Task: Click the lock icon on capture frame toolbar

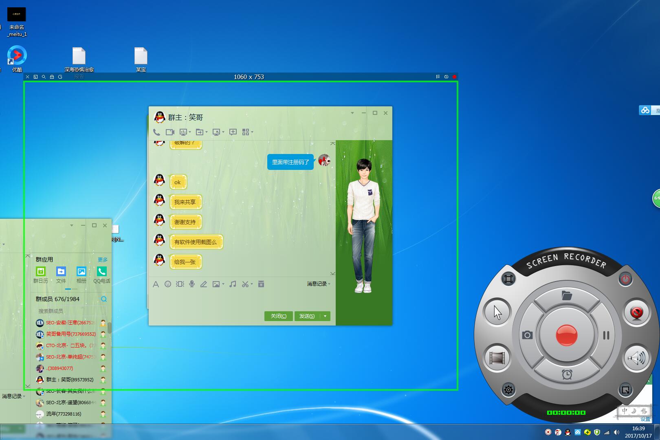Action: (x=52, y=77)
